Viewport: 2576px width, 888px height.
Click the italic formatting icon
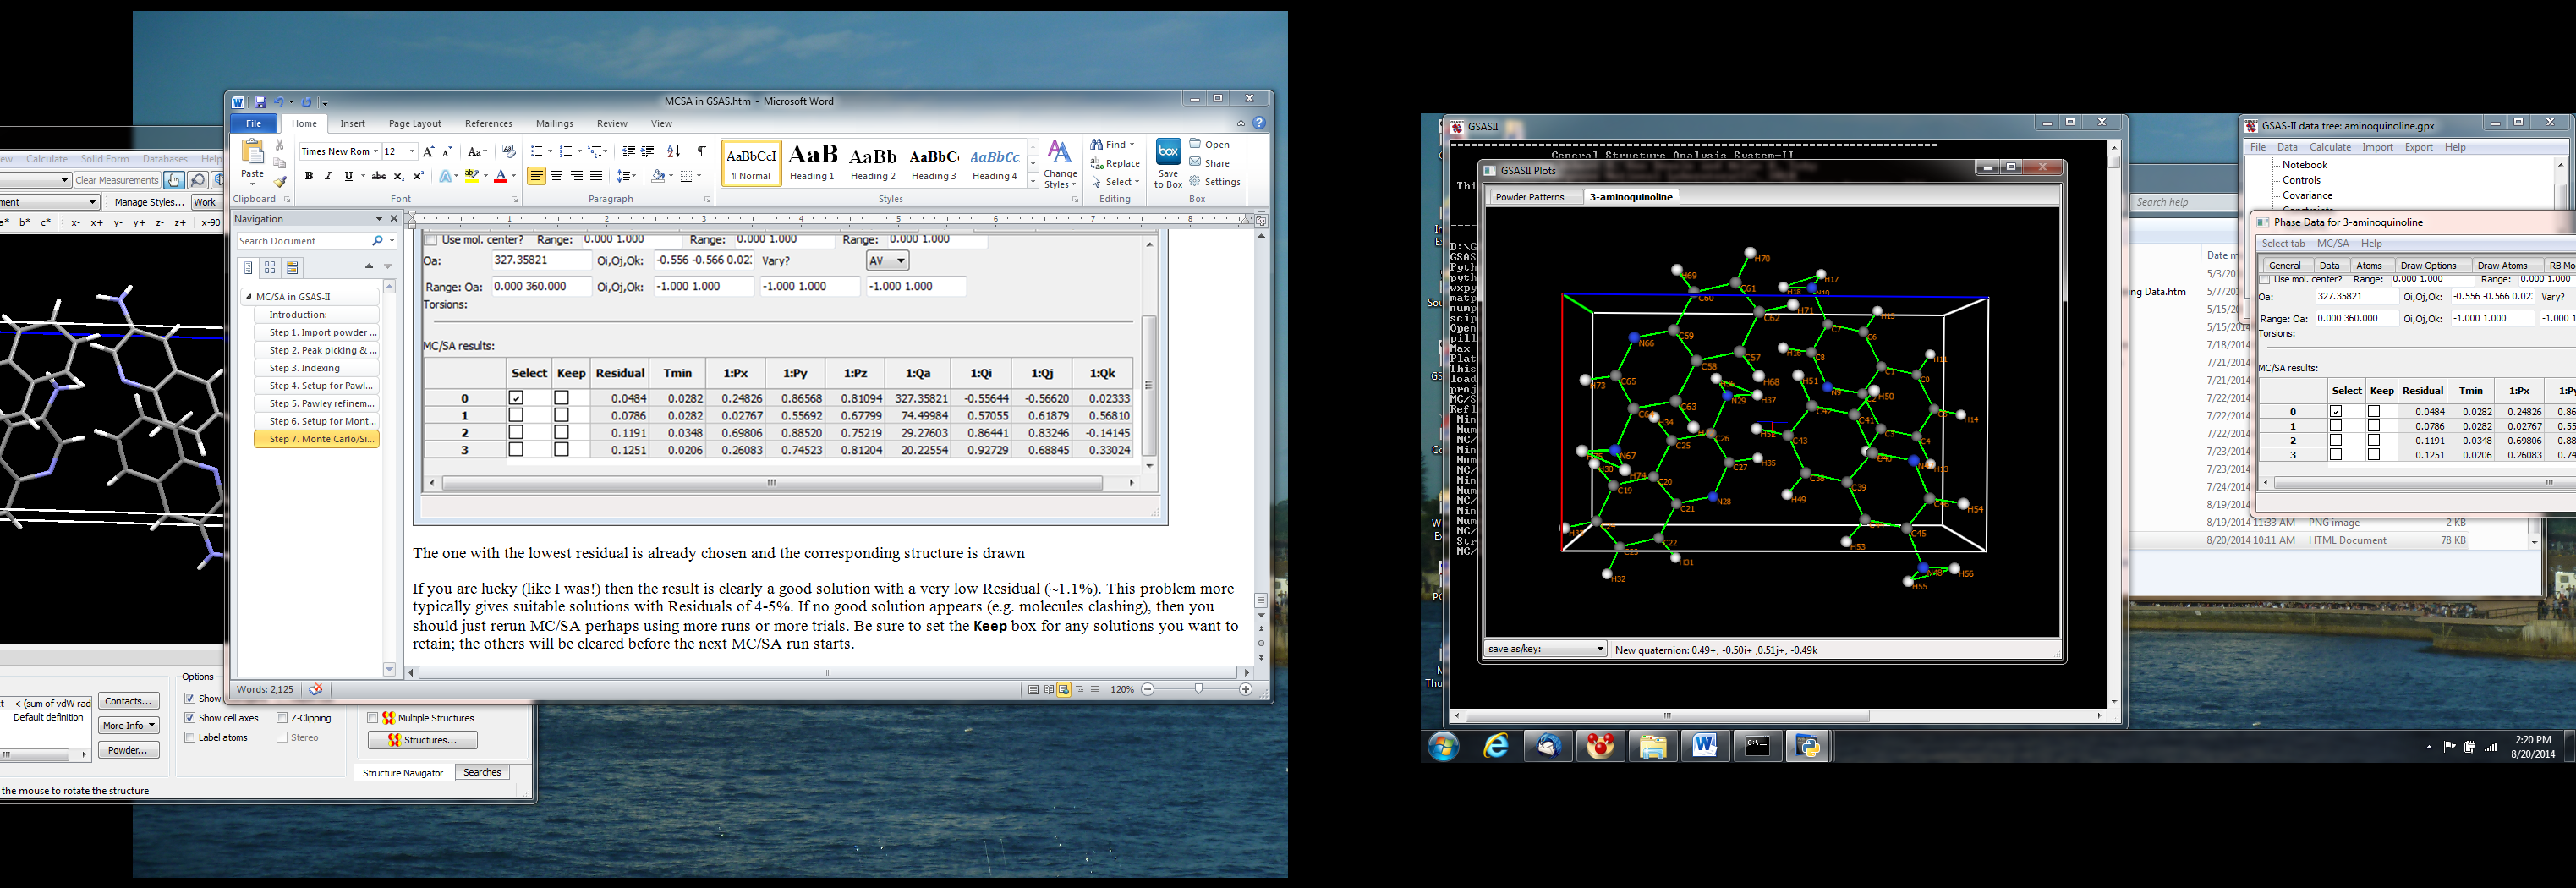coord(328,176)
